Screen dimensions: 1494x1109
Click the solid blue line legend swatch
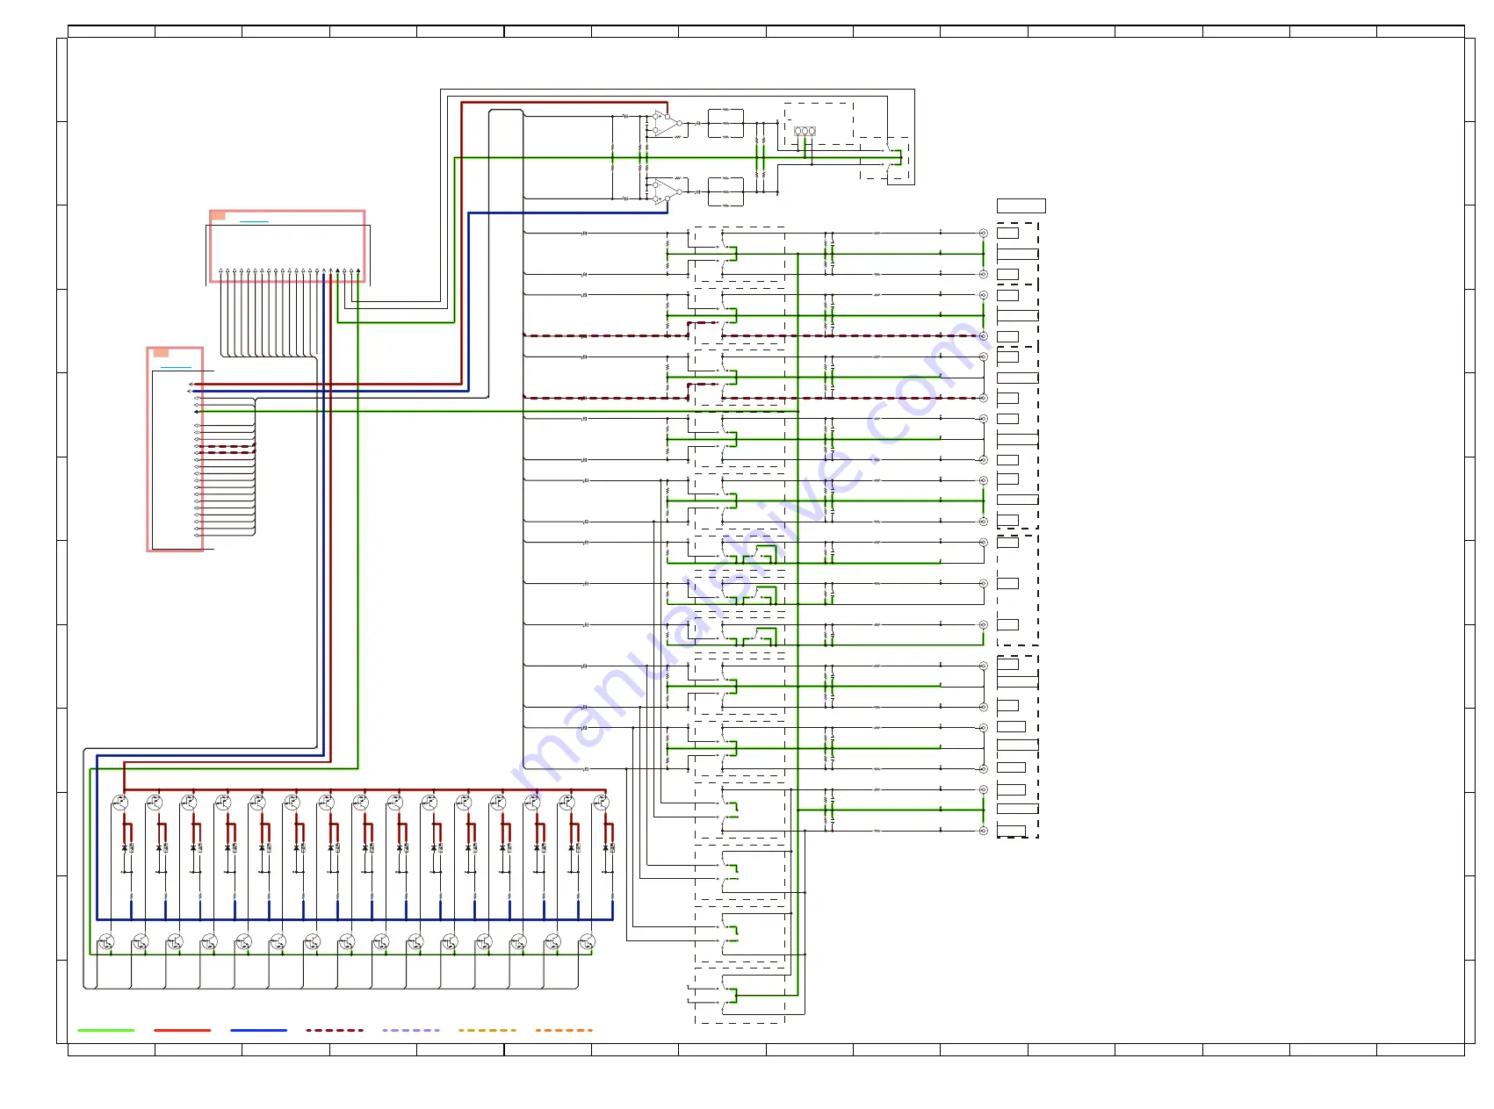(259, 1030)
